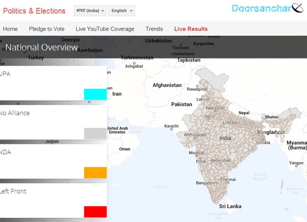Click the National Overview heading
Image resolution: width=307 pixels, height=222 pixels.
(x=42, y=47)
